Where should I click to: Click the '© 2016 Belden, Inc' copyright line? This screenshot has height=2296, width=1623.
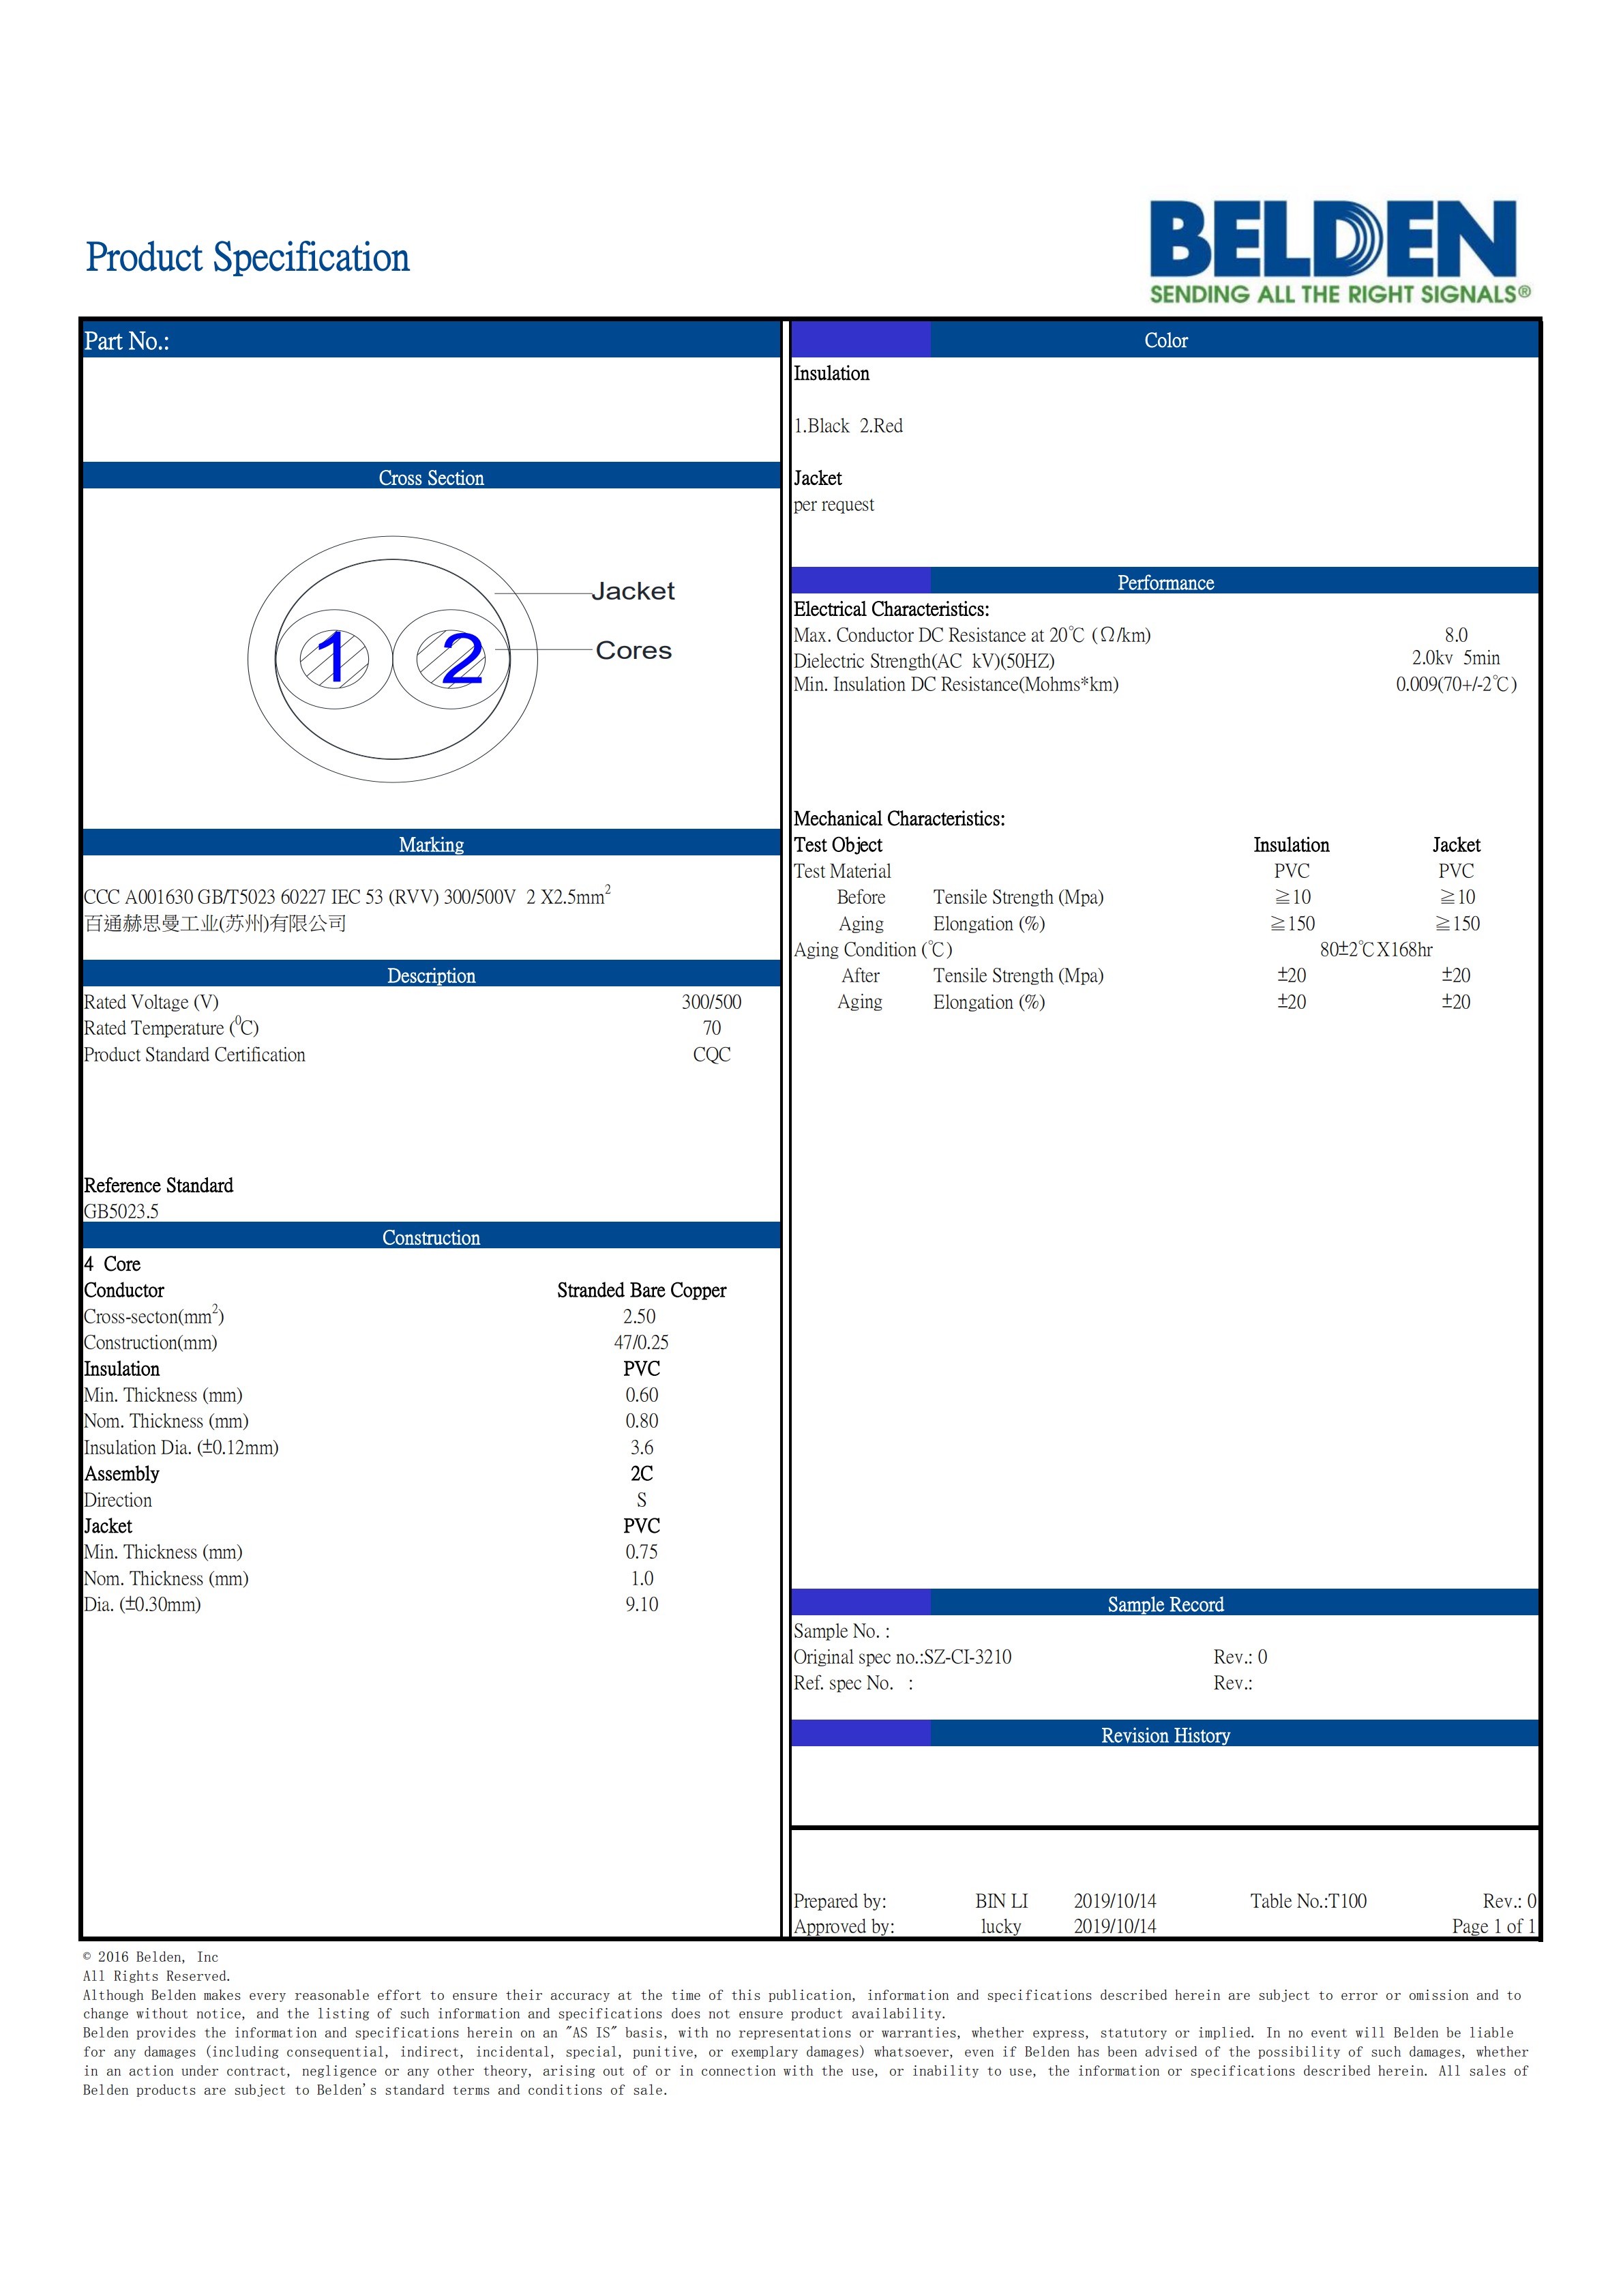(x=150, y=1957)
